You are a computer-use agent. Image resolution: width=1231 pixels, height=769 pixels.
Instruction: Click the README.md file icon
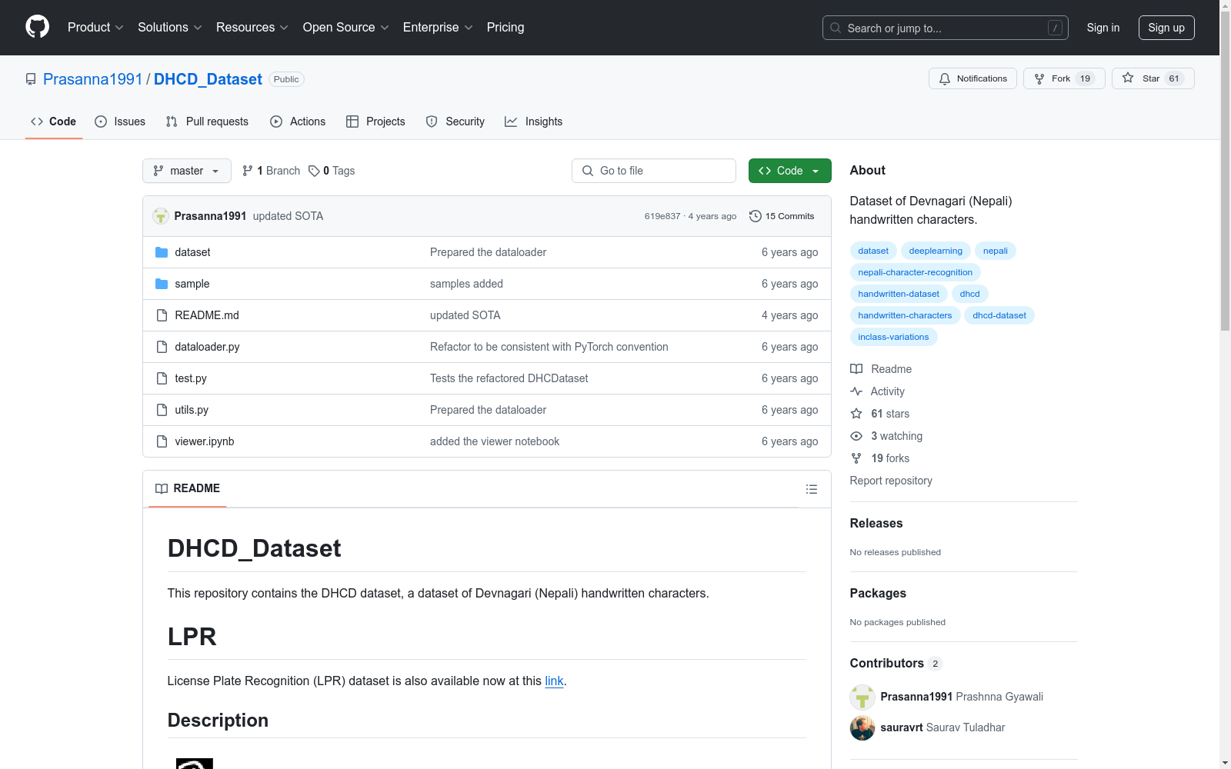click(162, 315)
